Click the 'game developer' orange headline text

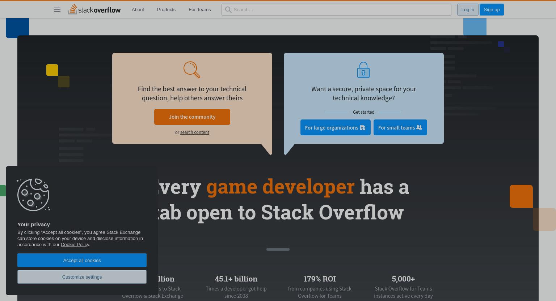280,187
